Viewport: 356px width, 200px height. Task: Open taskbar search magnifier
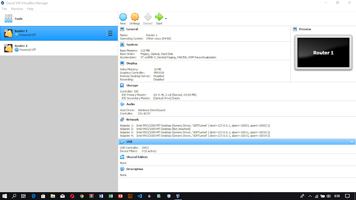pyautogui.click(x=14, y=196)
